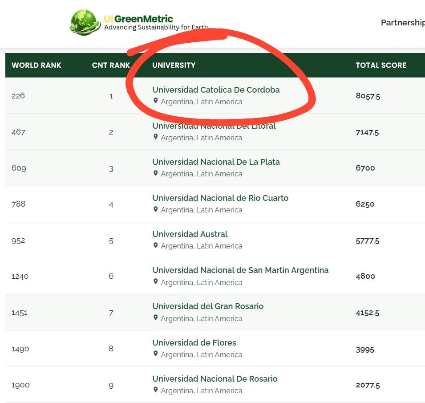Select the world rank value 1451

click(20, 313)
